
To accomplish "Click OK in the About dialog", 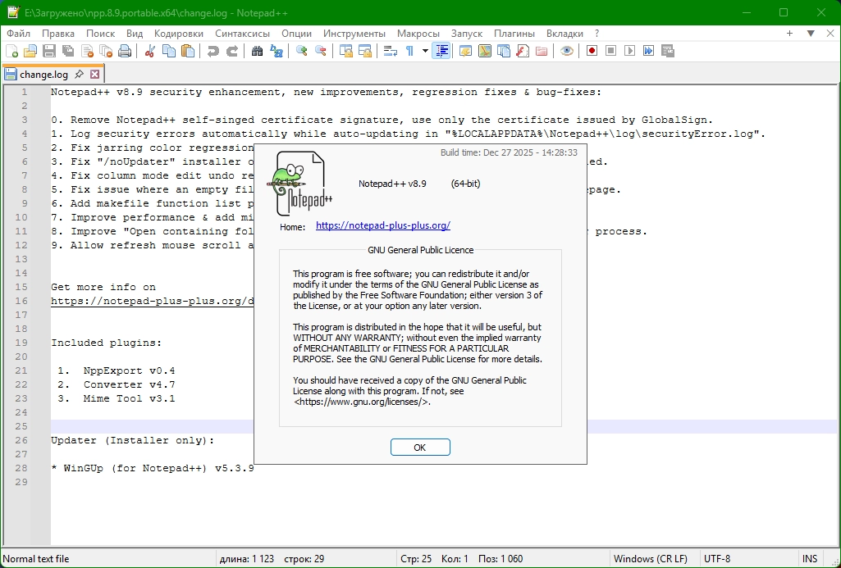I will click(x=420, y=447).
